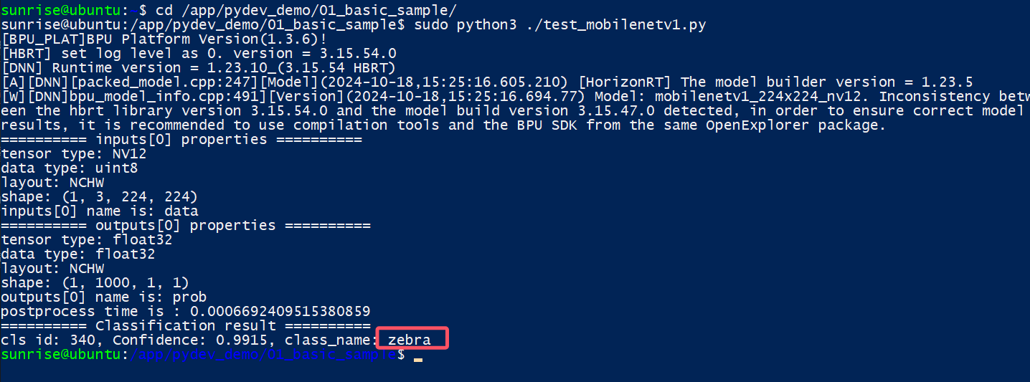Click the outputs[0] name is: prob line

pos(104,297)
